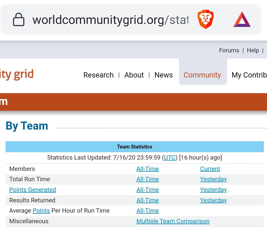Viewport: 267px width, 227px height.
Task: Click the Total Run Time label
Action: click(30, 179)
